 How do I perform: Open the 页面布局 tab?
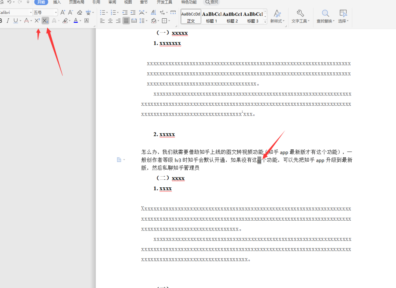[x=76, y=2]
